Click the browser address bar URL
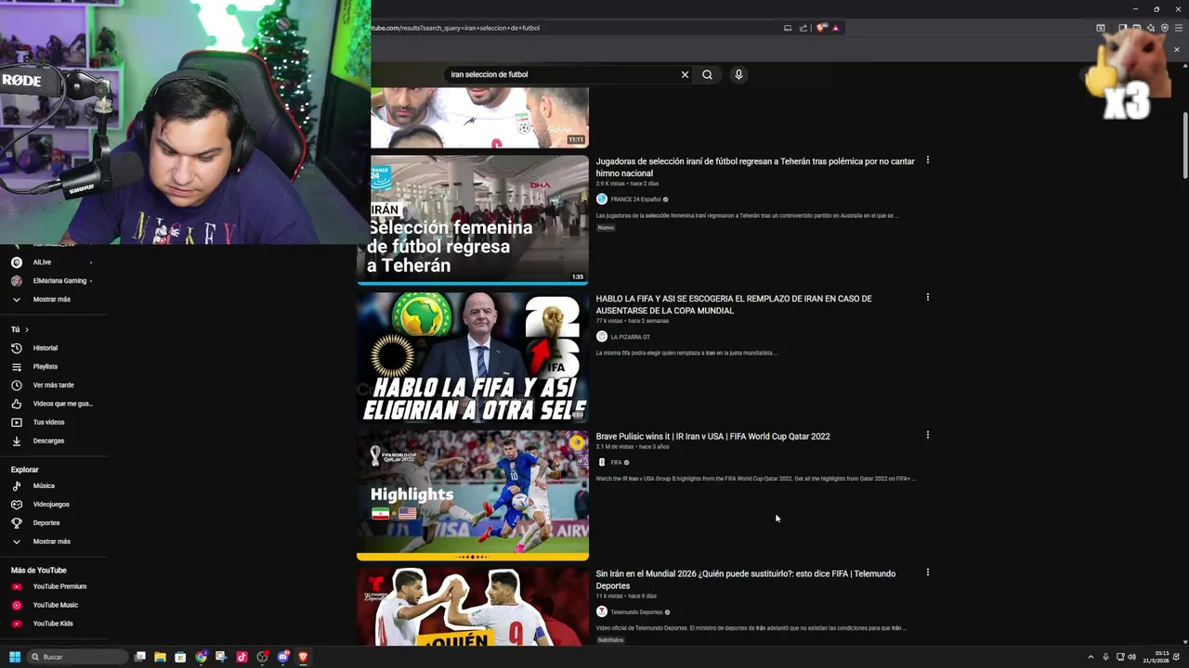1189x668 pixels. tap(455, 28)
